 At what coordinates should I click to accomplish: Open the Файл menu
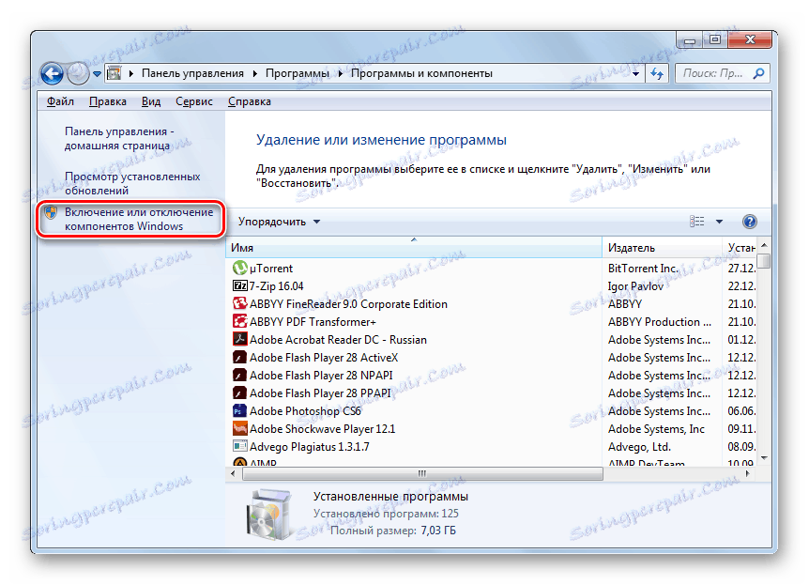pyautogui.click(x=60, y=101)
